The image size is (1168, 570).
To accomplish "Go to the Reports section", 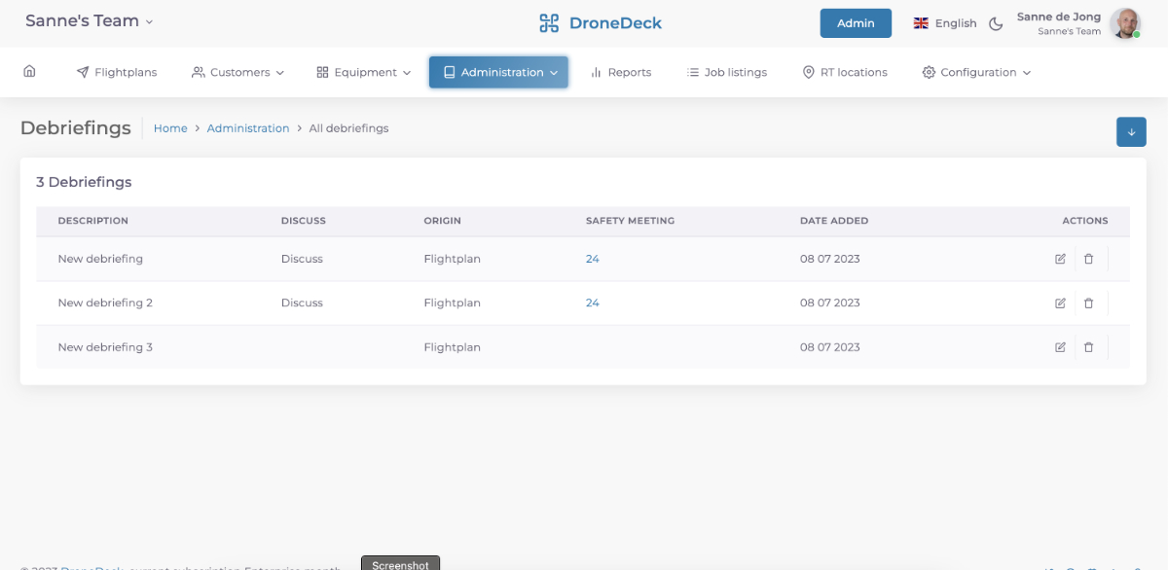I will 621,72.
